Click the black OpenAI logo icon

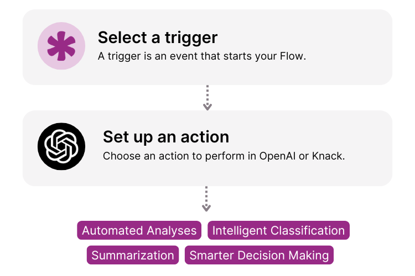(61, 146)
